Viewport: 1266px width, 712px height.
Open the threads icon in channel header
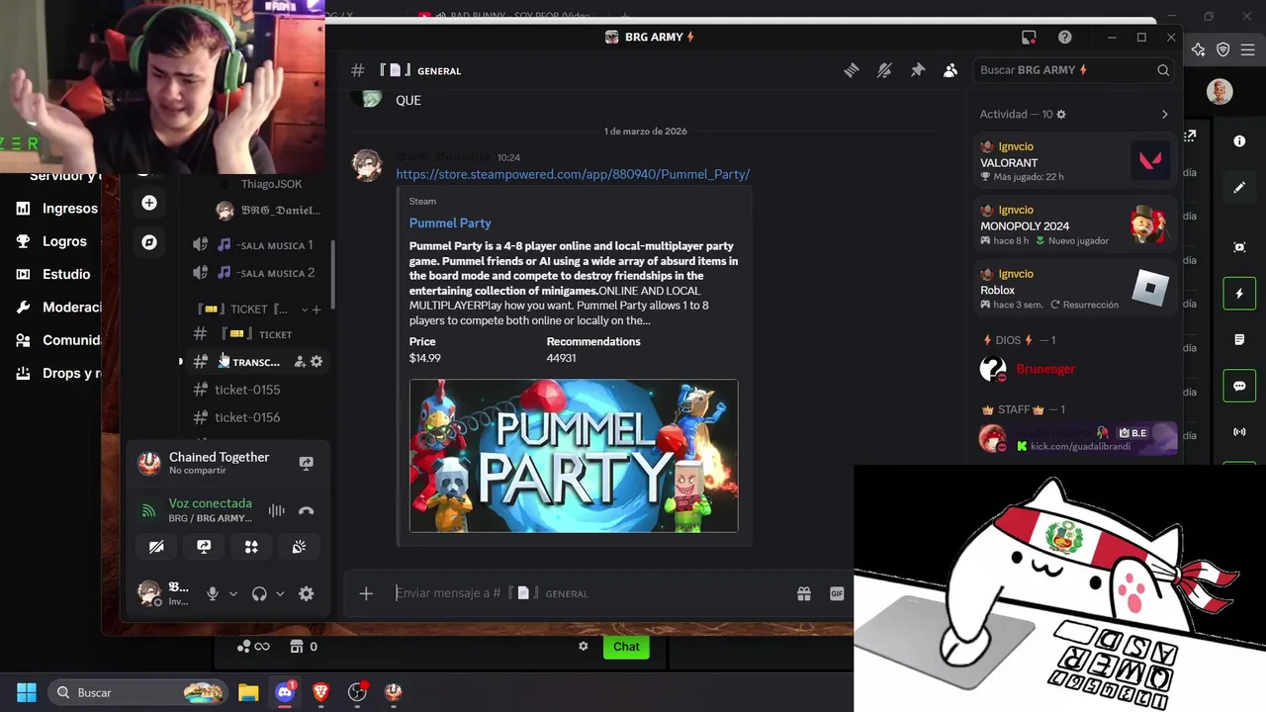[x=852, y=70]
